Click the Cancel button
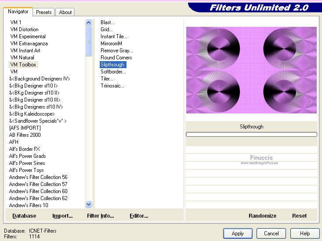322x241 pixels. [271, 234]
